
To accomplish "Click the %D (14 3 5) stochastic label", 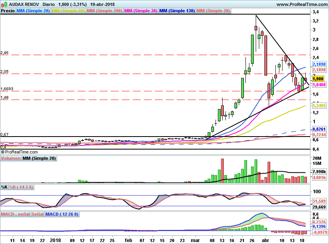I will 21,187.
